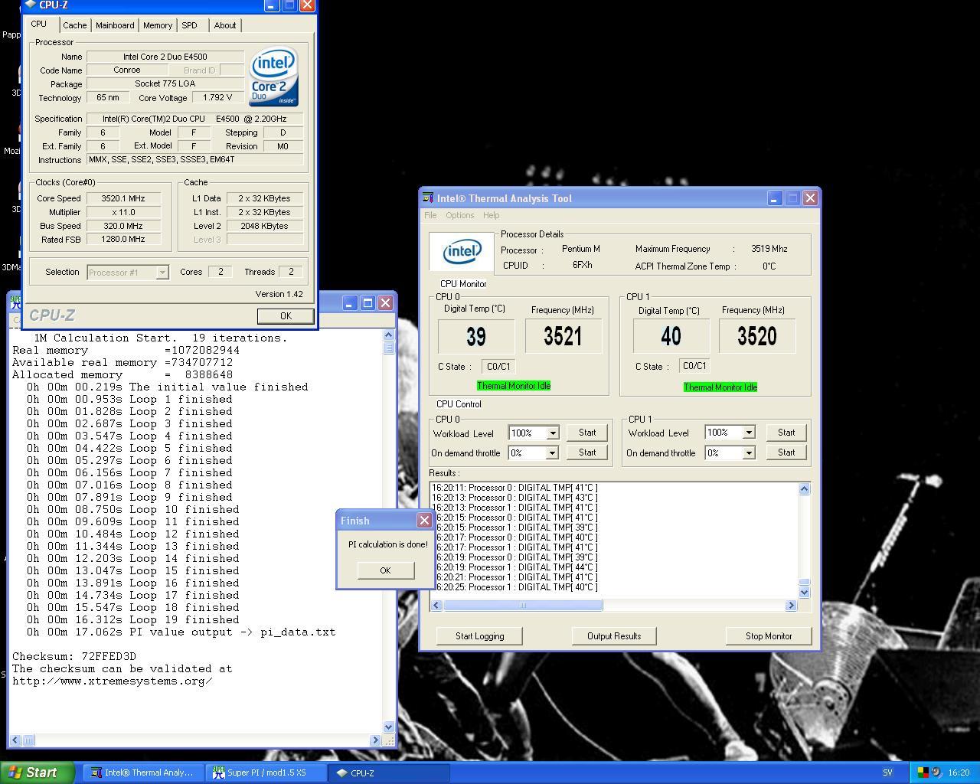Open the Help menu in Thermal Analysis Tool
This screenshot has height=784, width=980.
491,215
